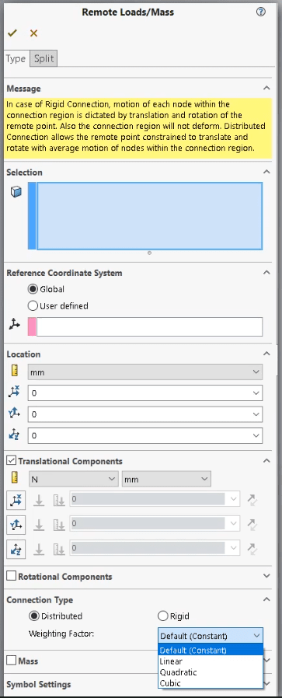The image size is (282, 698).
Task: Select the Rigid connection radio
Action: (x=163, y=616)
